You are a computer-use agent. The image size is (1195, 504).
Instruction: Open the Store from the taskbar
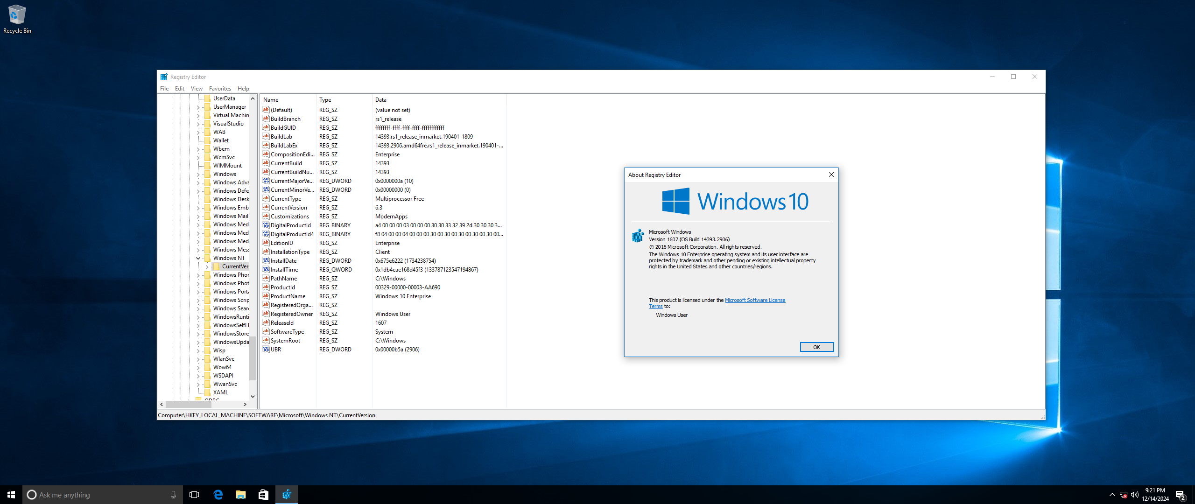[x=263, y=495]
